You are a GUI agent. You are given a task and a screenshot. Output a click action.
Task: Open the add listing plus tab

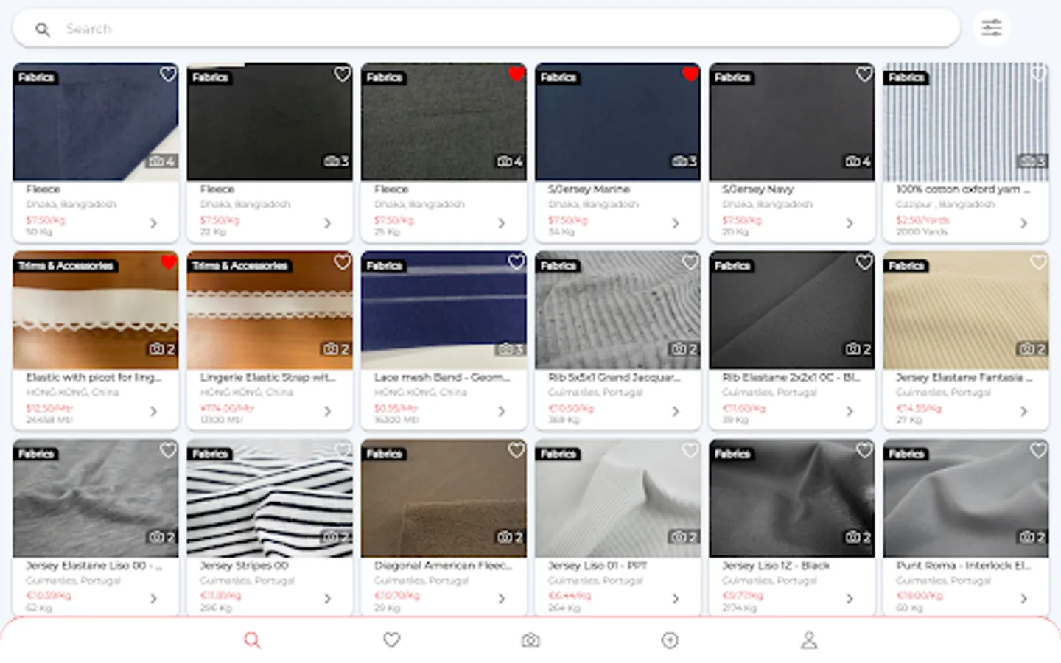coord(670,640)
